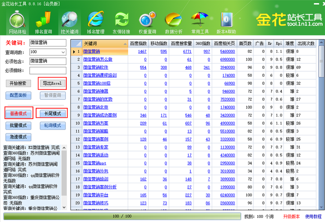Sort by the 首页数 column header
The width and height of the screenshot is (325, 222).
coord(245,43)
